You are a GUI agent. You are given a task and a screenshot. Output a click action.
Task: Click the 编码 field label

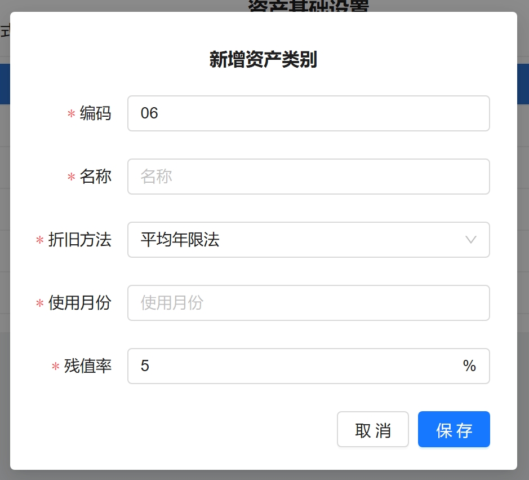[95, 113]
